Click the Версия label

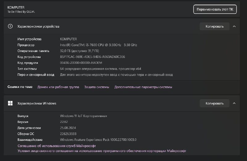pos(23,122)
